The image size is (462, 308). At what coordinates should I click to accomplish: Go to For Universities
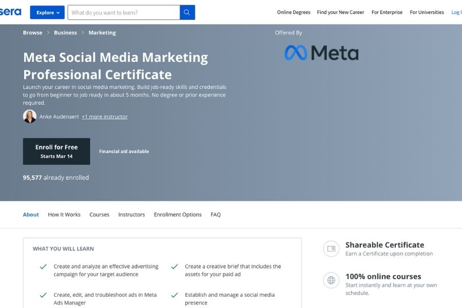427,12
